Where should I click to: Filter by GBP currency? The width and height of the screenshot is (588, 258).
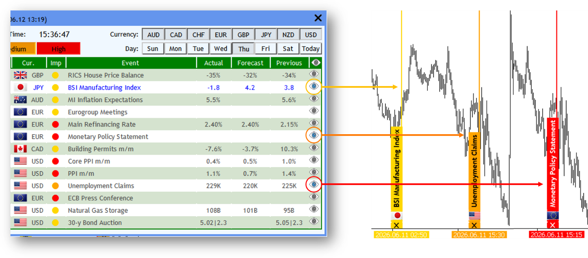(x=243, y=35)
